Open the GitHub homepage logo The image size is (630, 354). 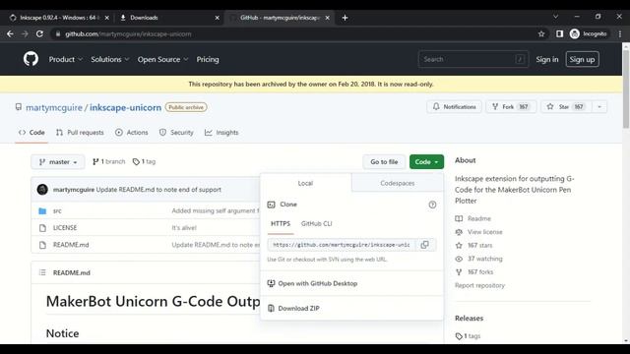[x=31, y=59]
